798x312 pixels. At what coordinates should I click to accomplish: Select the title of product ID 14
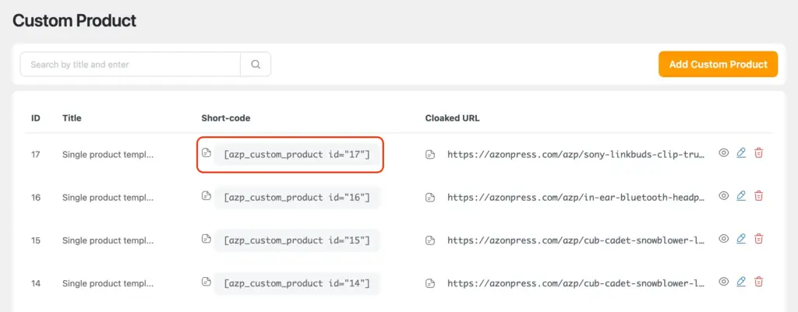pos(108,282)
